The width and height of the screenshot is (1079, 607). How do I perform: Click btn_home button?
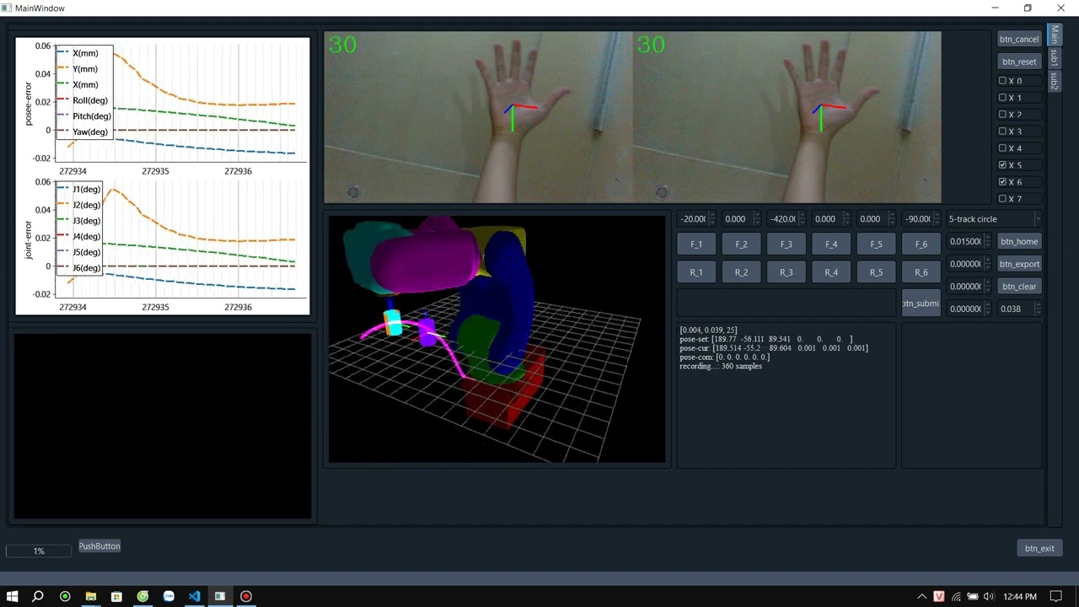click(1019, 242)
